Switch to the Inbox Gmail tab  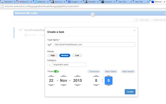click(x=25, y=2)
